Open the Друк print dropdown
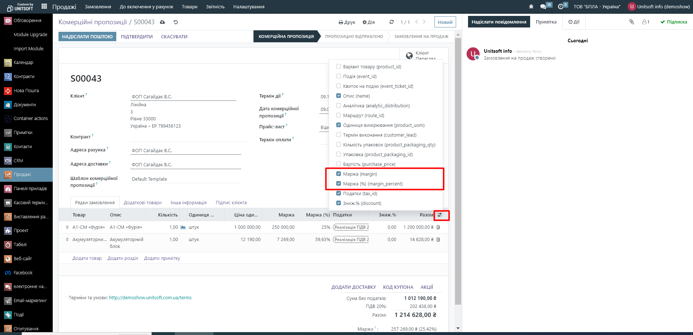Image resolution: width=693 pixels, height=335 pixels. pos(347,22)
